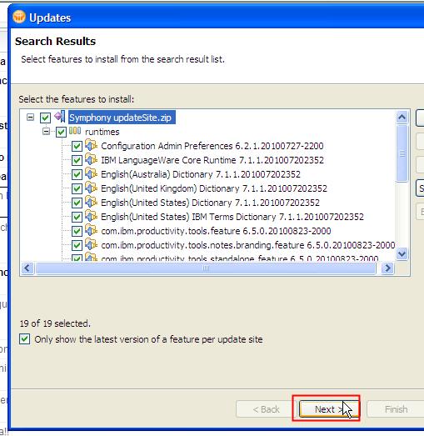Collapse the runtimes tree node
424x436 pixels.
click(x=47, y=131)
